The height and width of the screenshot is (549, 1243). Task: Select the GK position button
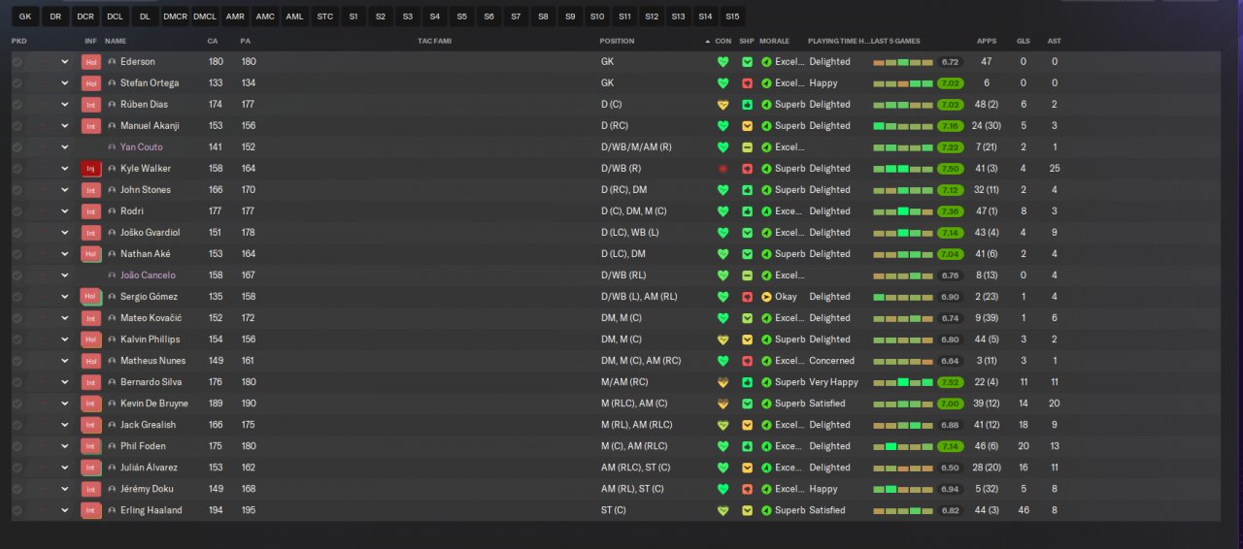tap(26, 16)
